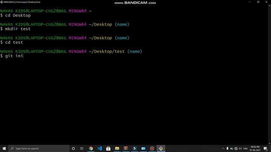Open Git Bash window menu via title icon

click(x=2, y=2)
